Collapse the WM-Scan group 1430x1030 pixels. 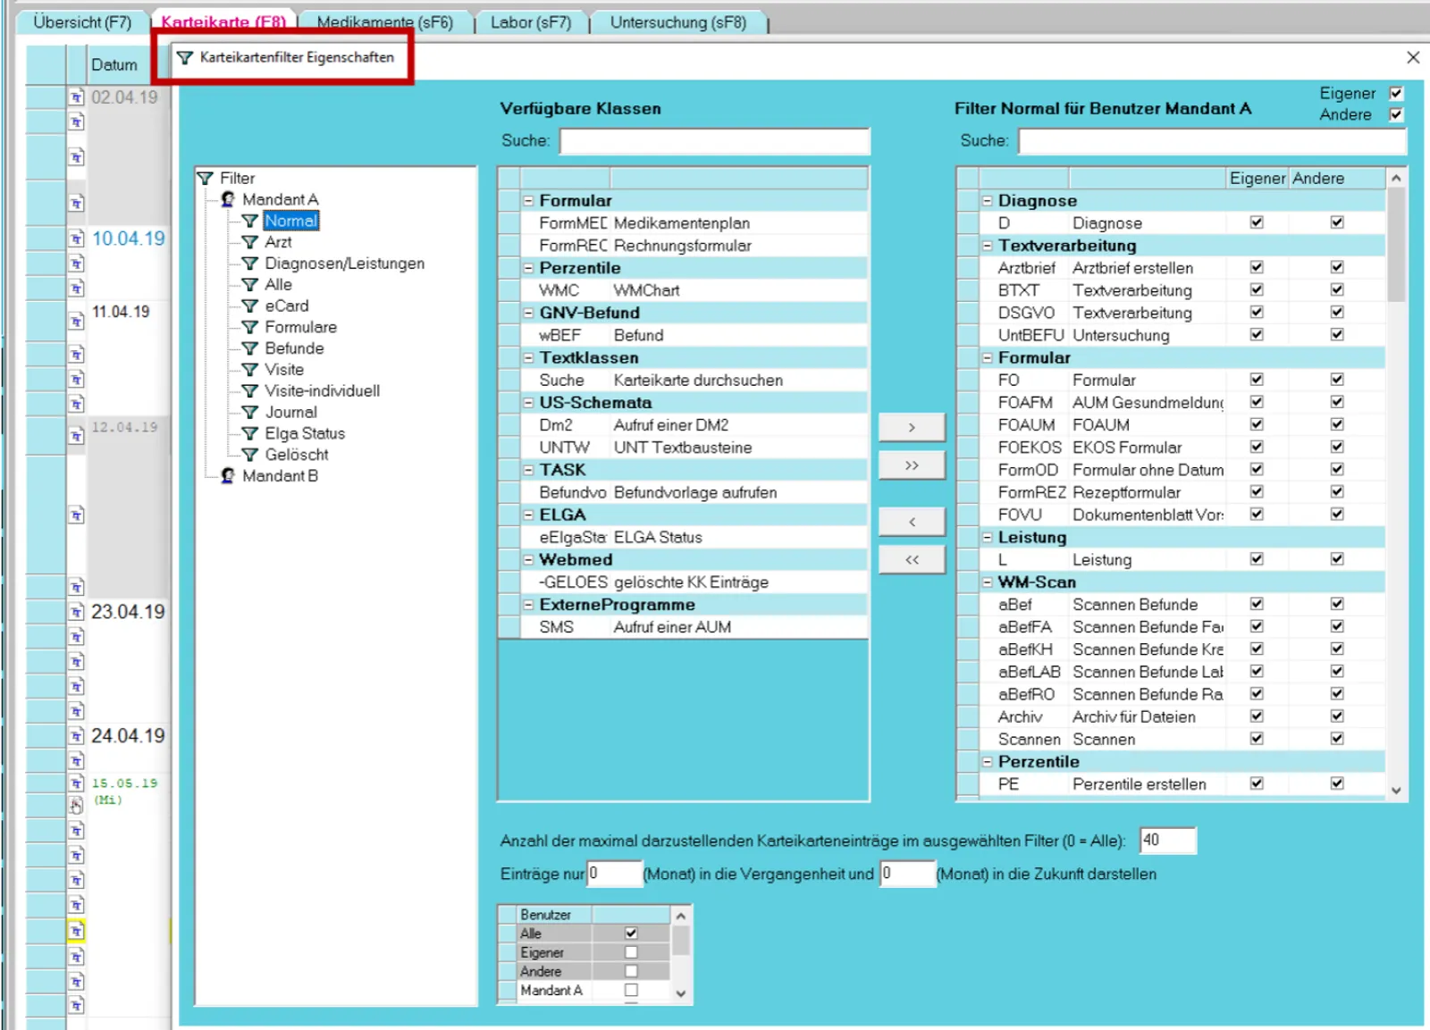[x=987, y=582]
